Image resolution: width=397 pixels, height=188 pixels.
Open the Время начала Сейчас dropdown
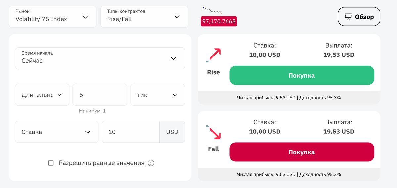(x=100, y=58)
